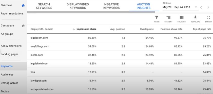Viewport: 213px width, 94px height.
Task: Switch to the Search Keywords tab
Action: [44, 6]
